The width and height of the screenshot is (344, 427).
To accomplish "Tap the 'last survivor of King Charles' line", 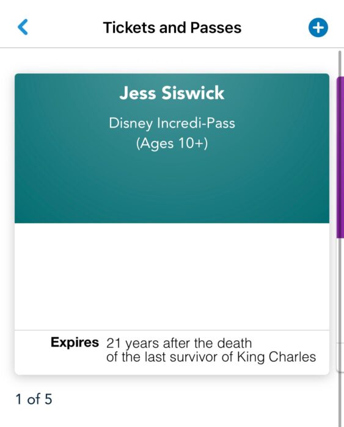I will pos(211,357).
